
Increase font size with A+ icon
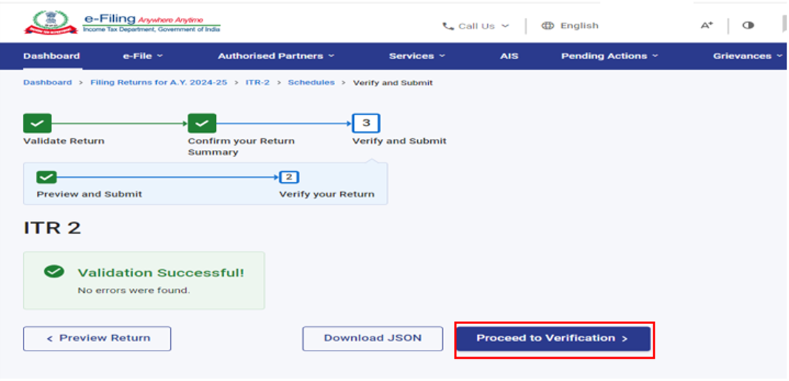click(x=706, y=26)
